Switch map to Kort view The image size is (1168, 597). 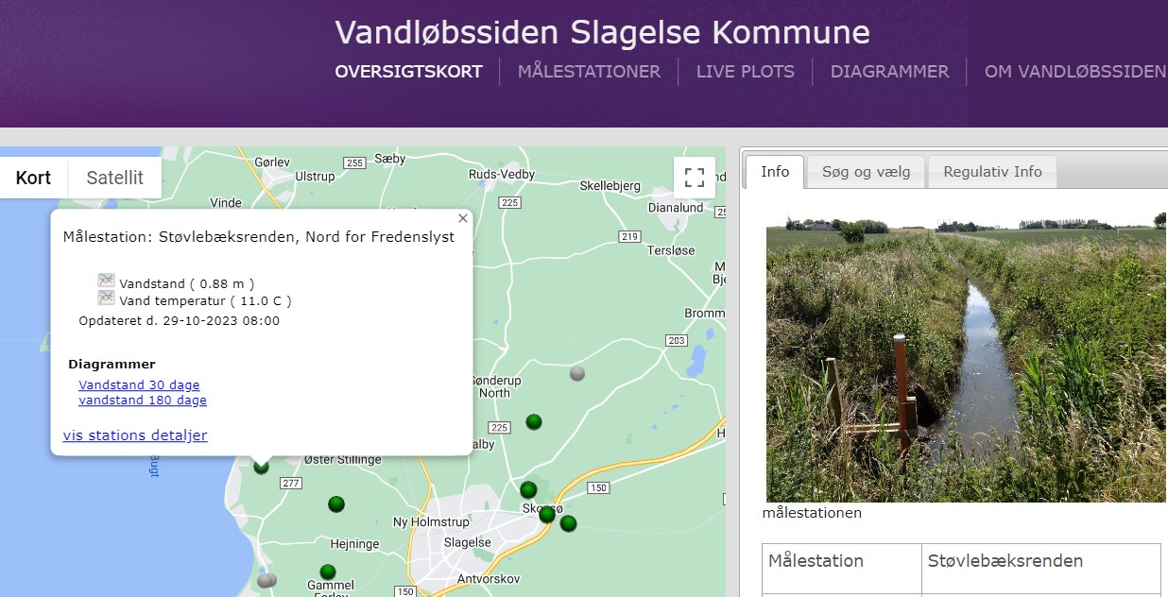point(34,177)
